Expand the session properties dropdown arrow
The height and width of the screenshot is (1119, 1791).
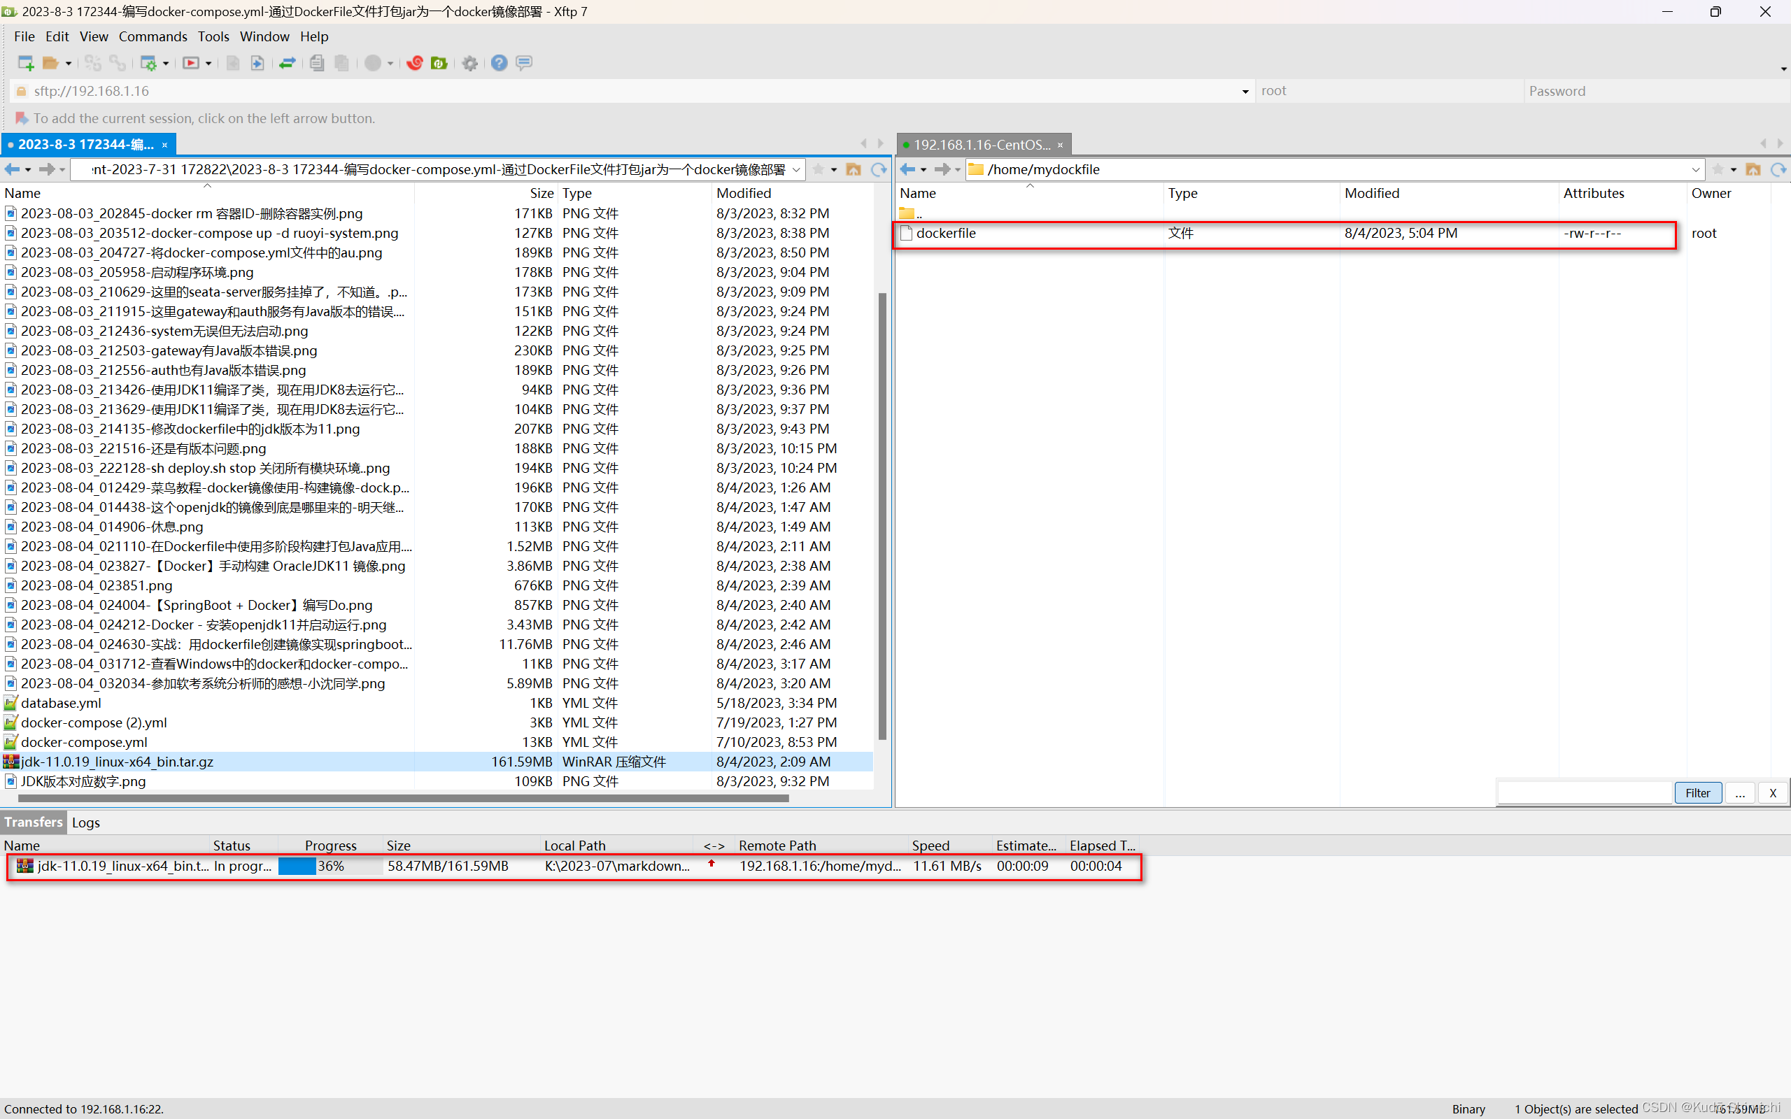(166, 64)
